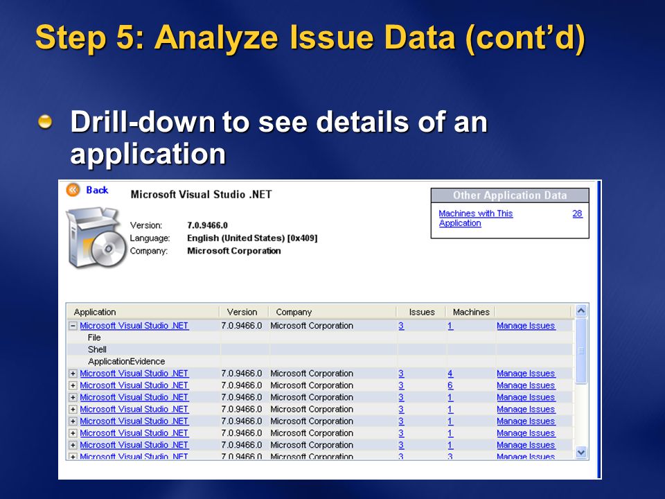Open Manage Issues in the 4-machine row
The height and width of the screenshot is (499, 665).
(526, 374)
